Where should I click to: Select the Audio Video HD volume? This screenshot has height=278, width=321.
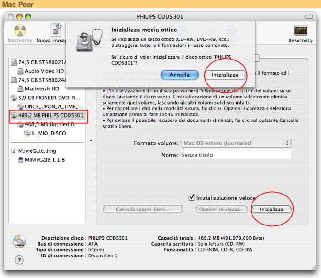[41, 71]
